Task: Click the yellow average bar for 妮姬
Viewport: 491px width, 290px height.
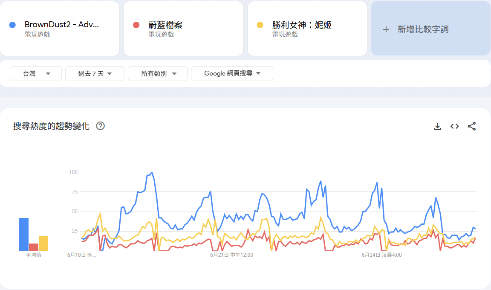Action: [43, 244]
